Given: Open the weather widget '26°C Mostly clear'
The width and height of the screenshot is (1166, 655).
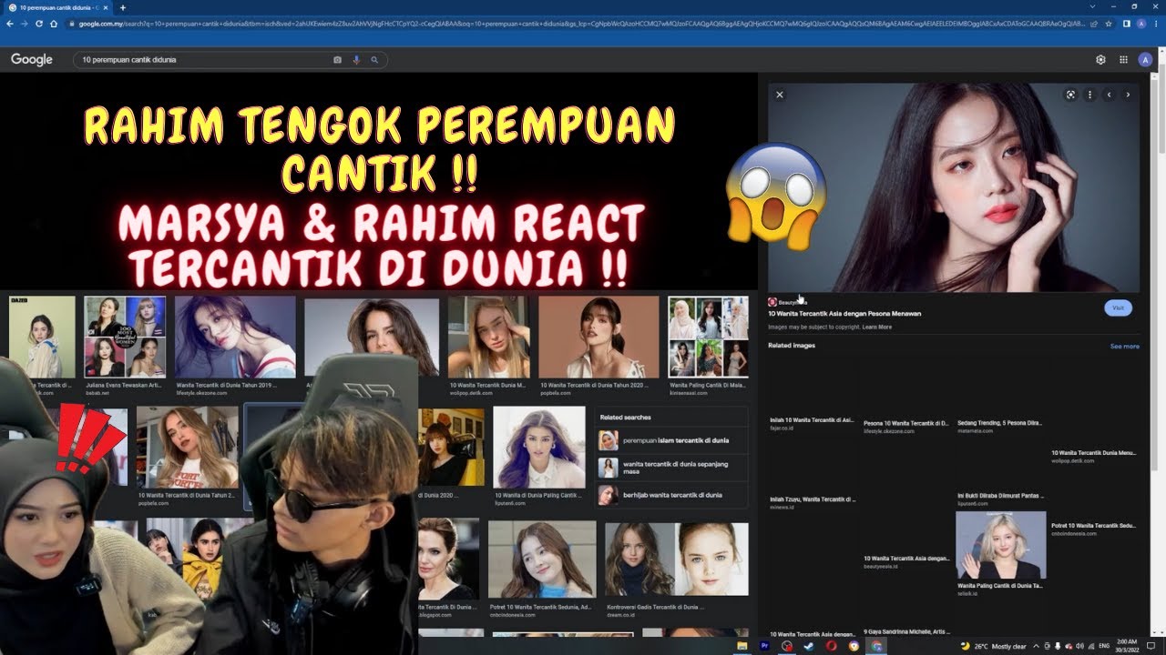Looking at the screenshot, I should pos(993,646).
